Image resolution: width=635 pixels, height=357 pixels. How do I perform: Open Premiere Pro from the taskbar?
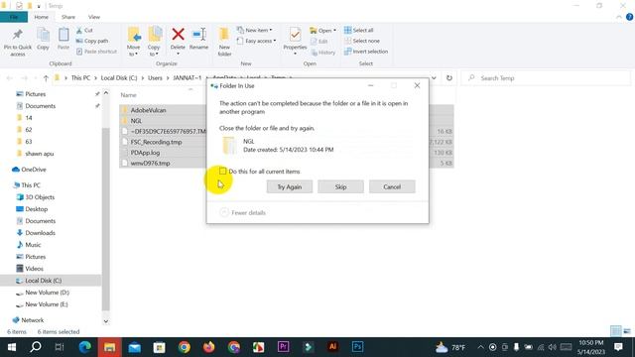pyautogui.click(x=283, y=347)
